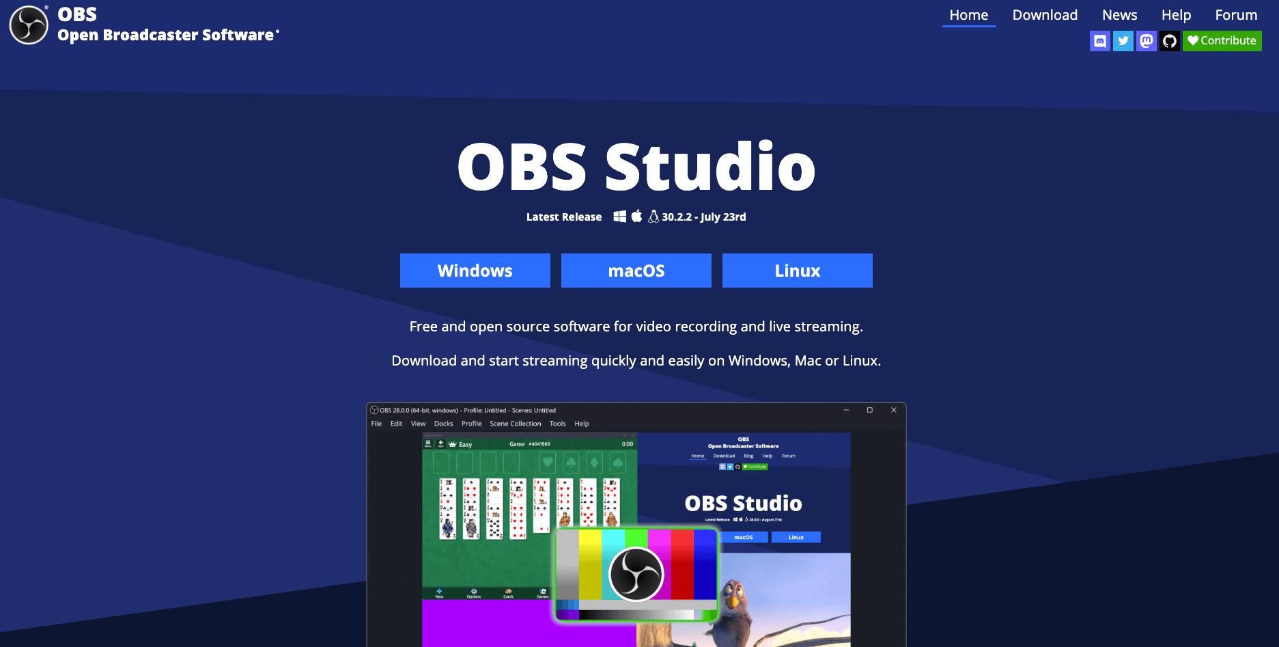Click the OBS 28.0.0 screenshot image

click(x=636, y=525)
